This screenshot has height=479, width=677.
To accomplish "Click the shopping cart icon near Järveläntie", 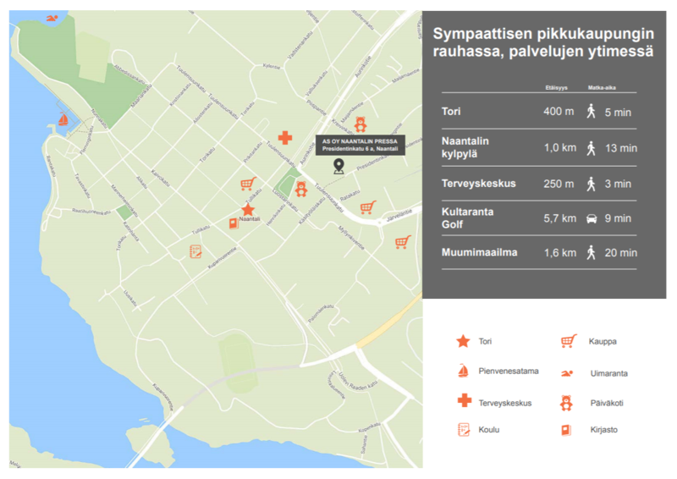I will tap(367, 206).
